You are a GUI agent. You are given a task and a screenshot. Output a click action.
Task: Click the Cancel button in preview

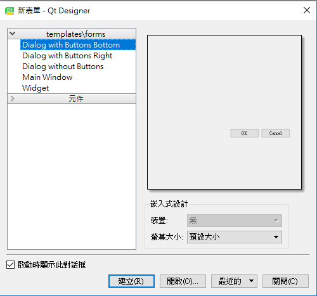(275, 133)
